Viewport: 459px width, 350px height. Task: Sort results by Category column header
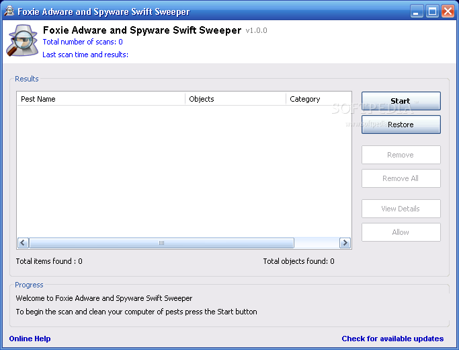tap(319, 99)
